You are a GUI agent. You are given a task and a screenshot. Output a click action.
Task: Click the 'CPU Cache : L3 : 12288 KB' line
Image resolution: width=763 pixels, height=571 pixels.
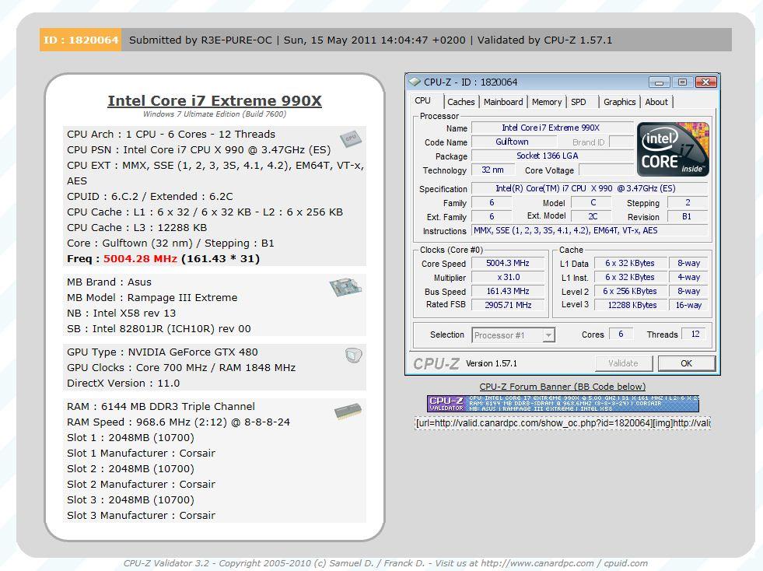click(x=137, y=227)
